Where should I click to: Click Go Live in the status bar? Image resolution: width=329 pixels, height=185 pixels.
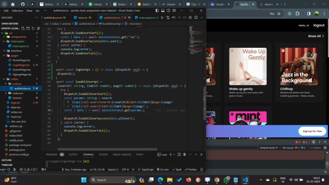click(162, 169)
